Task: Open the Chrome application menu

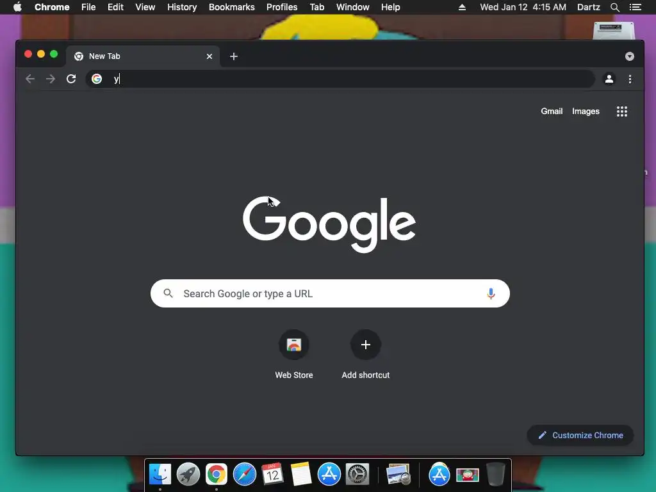Action: [x=52, y=7]
